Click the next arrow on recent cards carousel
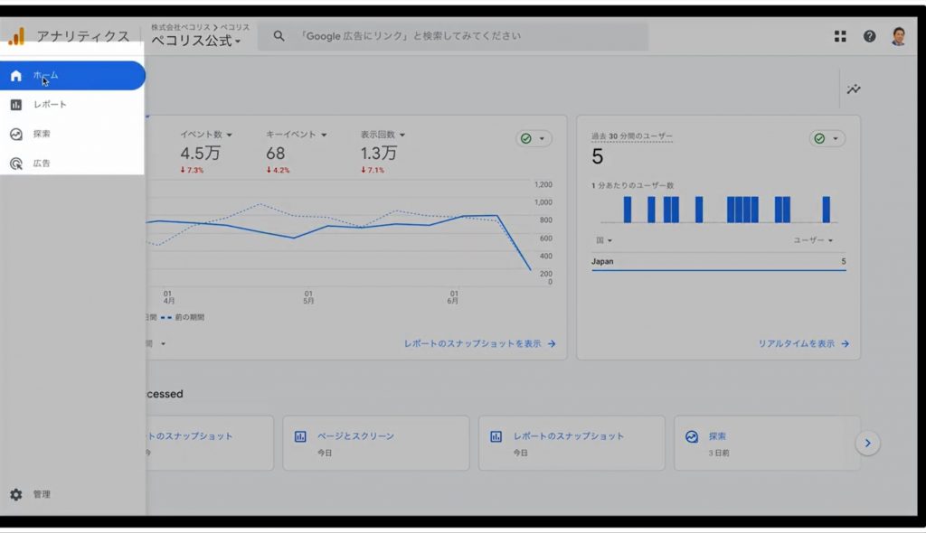The width and height of the screenshot is (926, 533). [x=867, y=443]
